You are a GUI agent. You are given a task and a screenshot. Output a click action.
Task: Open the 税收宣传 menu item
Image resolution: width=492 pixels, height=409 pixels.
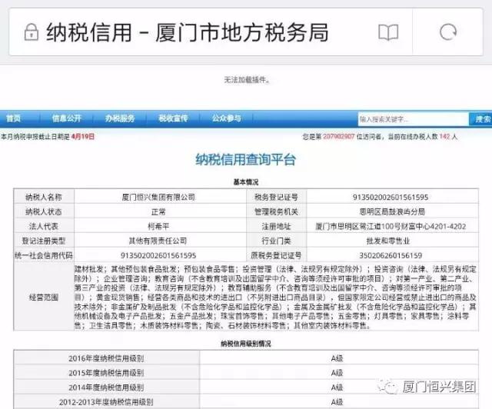click(x=173, y=118)
